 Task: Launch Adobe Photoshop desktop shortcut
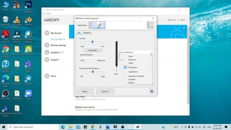(29, 7)
